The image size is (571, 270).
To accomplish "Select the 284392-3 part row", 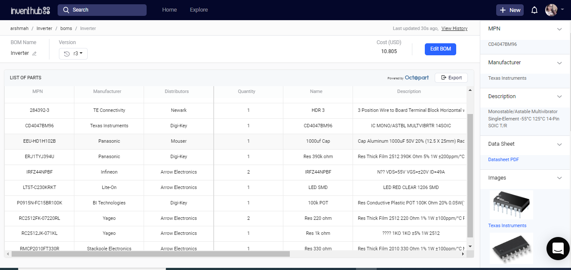I will [236, 111].
